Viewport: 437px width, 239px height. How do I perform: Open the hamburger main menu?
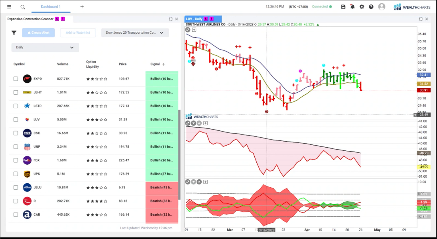(x=9, y=7)
